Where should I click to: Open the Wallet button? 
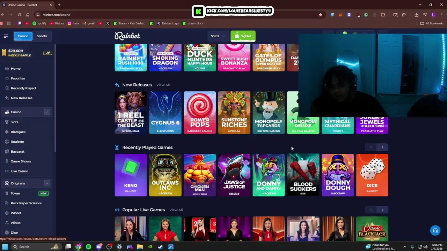coord(243,36)
